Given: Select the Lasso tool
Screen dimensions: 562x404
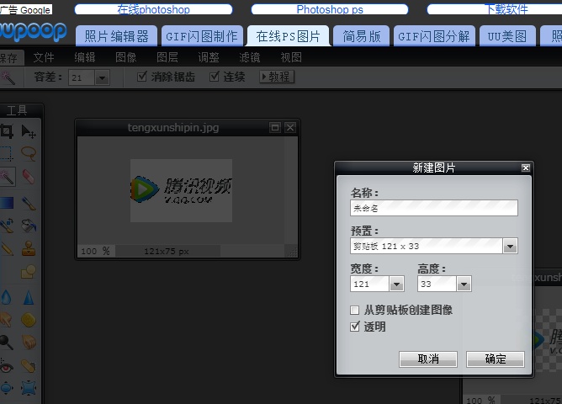Looking at the screenshot, I should click(x=29, y=153).
